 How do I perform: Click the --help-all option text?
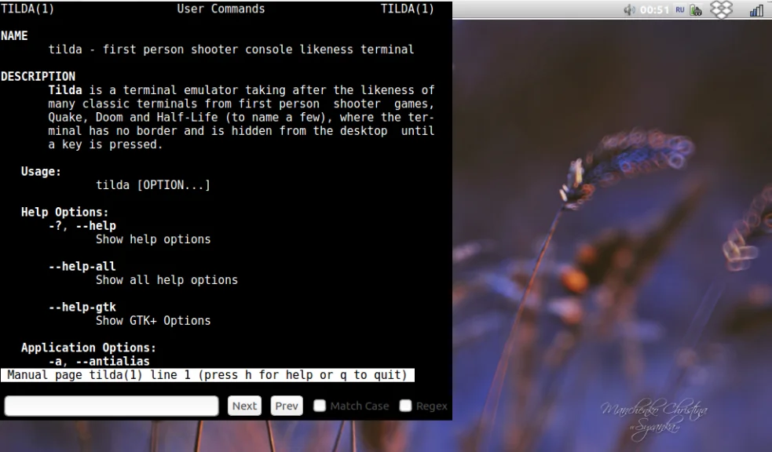(x=82, y=266)
